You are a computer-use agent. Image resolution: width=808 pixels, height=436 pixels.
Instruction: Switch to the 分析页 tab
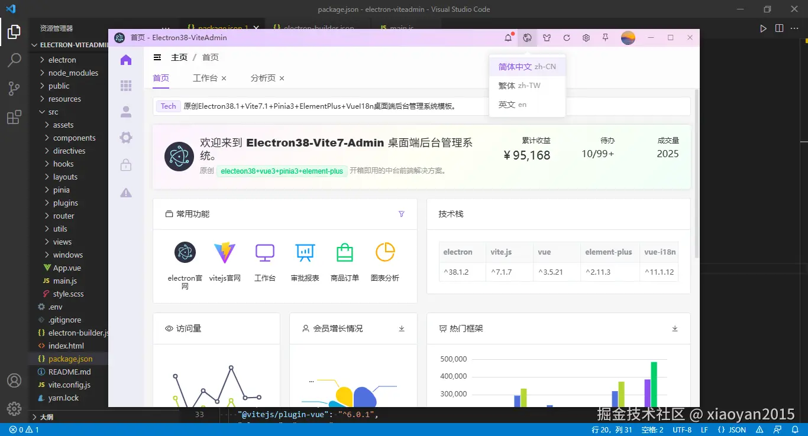click(263, 78)
